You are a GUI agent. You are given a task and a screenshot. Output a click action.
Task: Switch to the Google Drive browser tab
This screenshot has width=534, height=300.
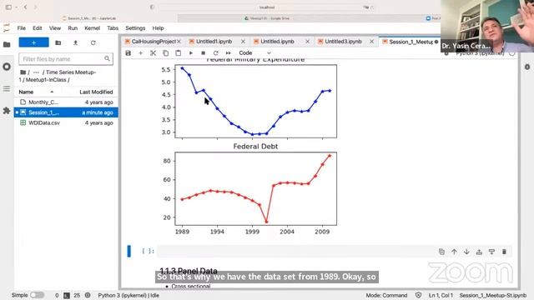[267, 18]
